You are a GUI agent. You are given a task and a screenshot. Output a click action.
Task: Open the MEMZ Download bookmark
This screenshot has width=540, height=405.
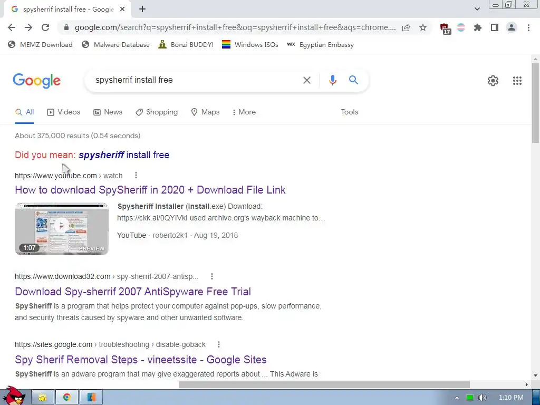pyautogui.click(x=40, y=44)
